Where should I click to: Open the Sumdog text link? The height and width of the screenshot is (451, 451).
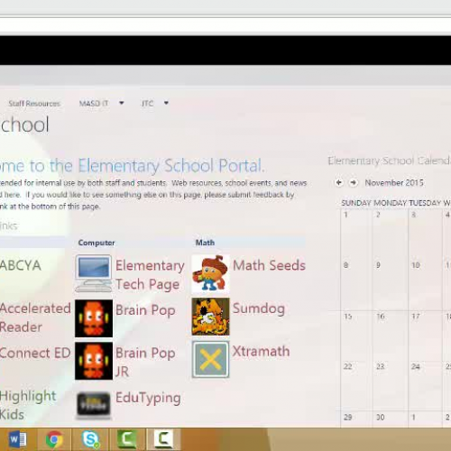[259, 308]
